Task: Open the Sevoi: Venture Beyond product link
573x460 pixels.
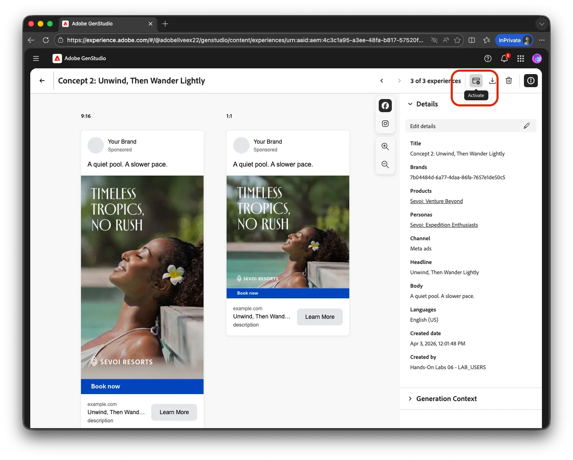Action: 436,201
